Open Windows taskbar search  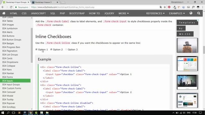click(x=8, y=113)
